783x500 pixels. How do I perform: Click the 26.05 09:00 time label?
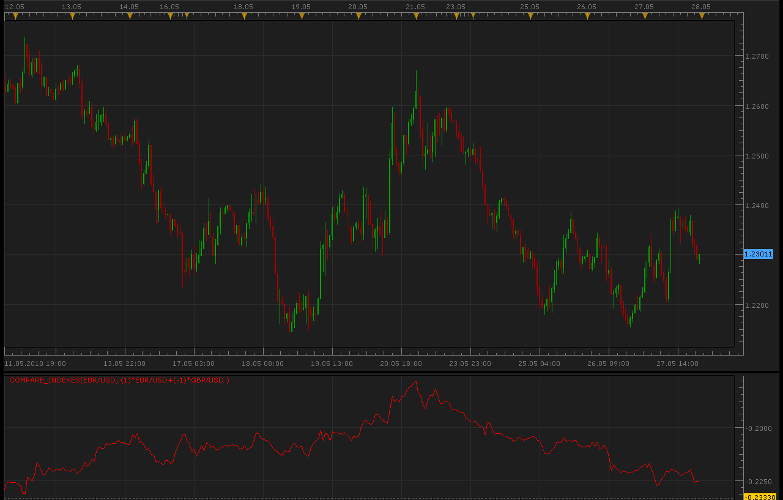[608, 364]
